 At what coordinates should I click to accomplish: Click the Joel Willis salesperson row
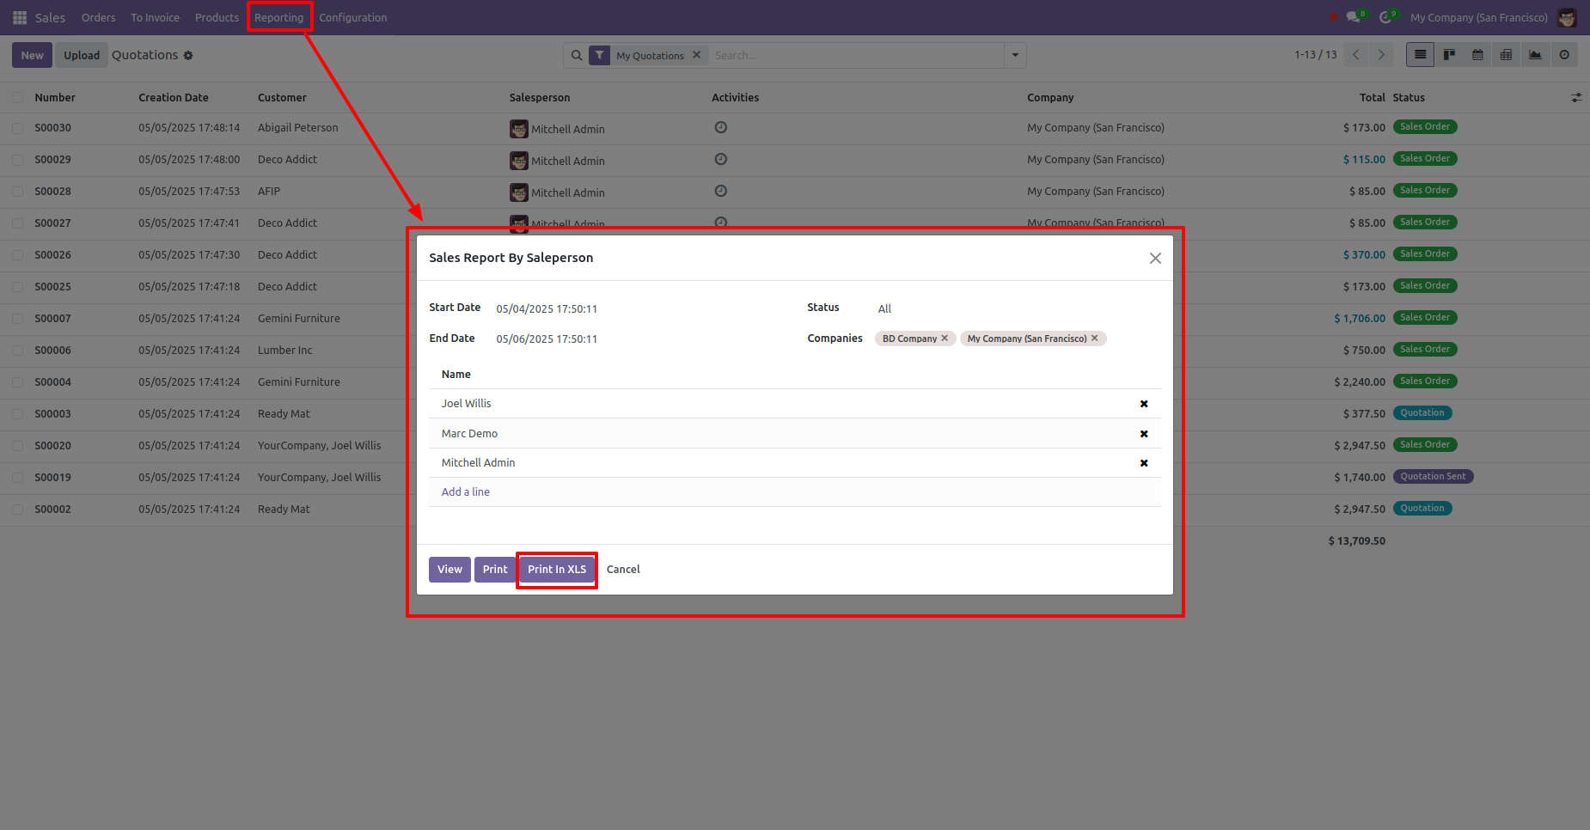coord(795,404)
